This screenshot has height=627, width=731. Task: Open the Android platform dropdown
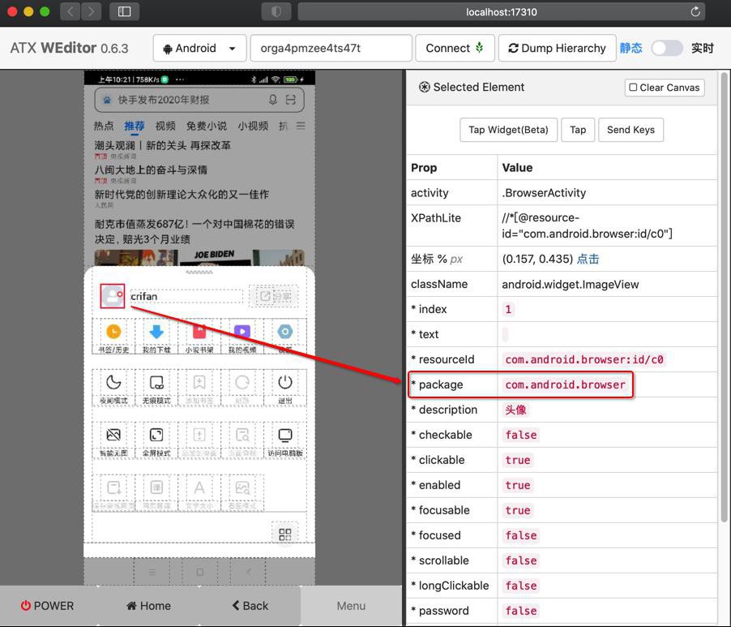[x=199, y=48]
